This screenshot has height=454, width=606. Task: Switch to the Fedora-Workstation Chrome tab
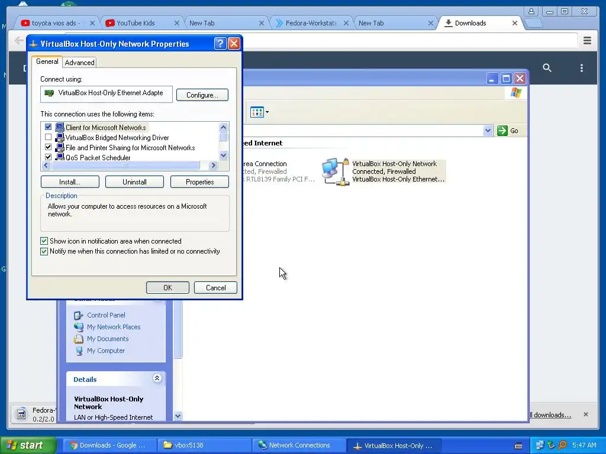(x=311, y=23)
